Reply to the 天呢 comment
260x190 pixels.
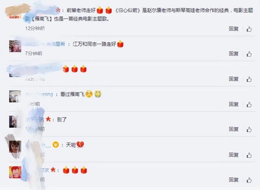234,155
